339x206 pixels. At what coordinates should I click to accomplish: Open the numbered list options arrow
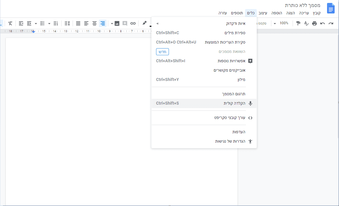click(x=49, y=23)
